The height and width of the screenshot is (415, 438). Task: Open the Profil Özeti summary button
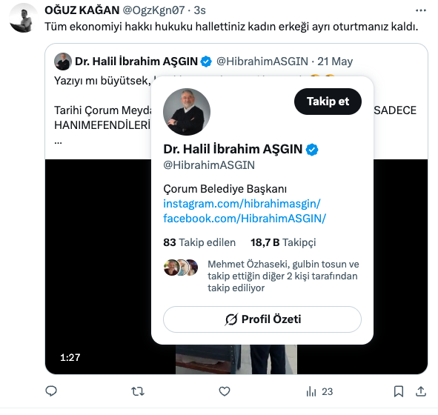[262, 319]
